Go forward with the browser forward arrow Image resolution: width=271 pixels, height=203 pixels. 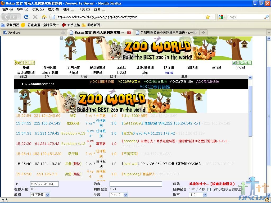point(13,17)
